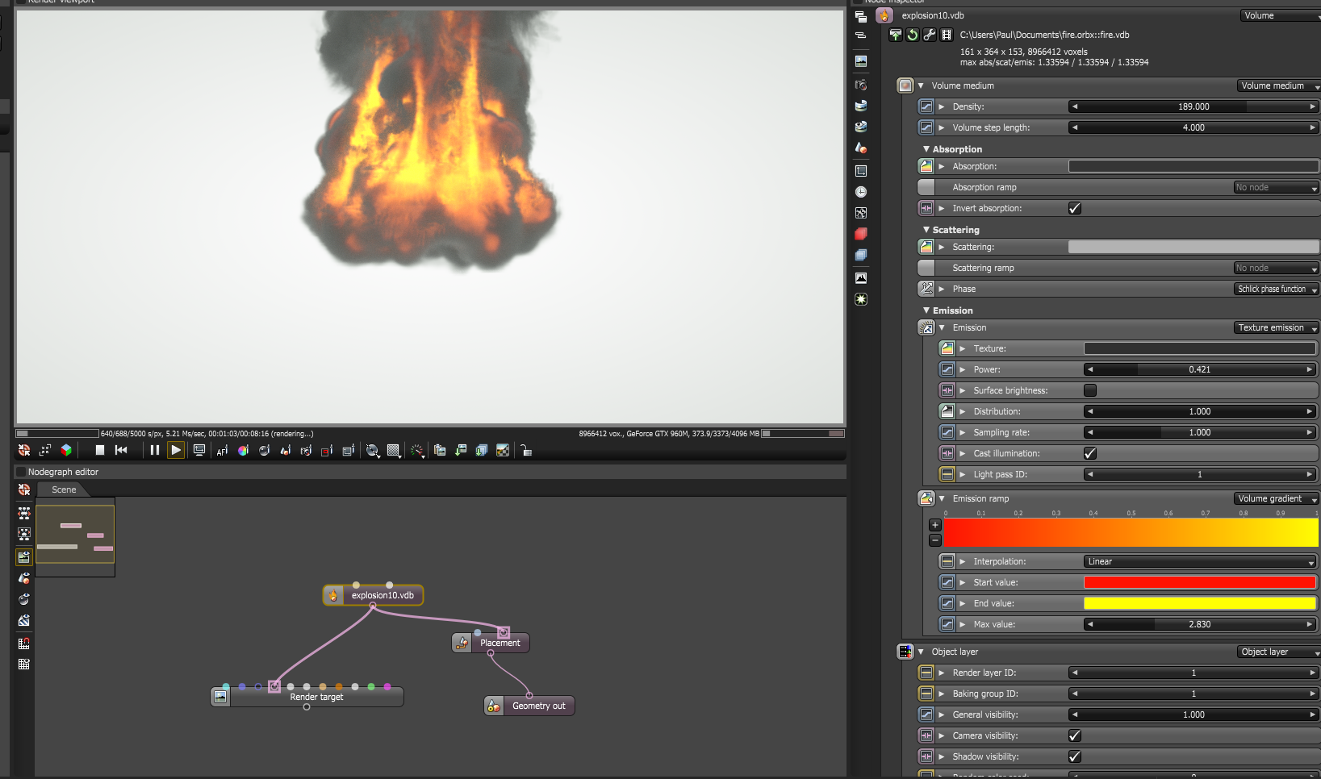Viewport: 1321px width, 779px height.
Task: Toggle the Camera visibility checkbox
Action: point(1075,735)
